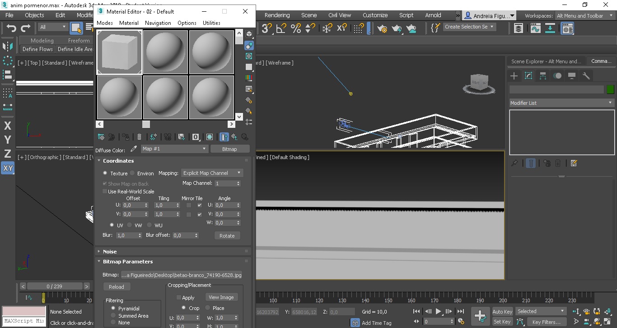Pick material from object eyedropper

coord(134,149)
